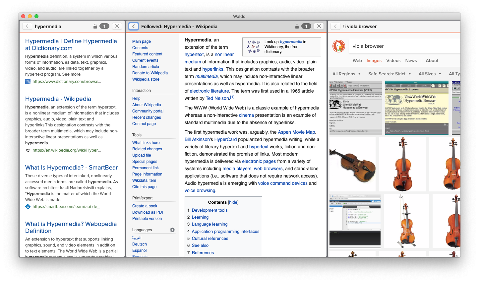Open voice command devices link
Image resolution: width=479 pixels, height=282 pixels.
coord(283,183)
